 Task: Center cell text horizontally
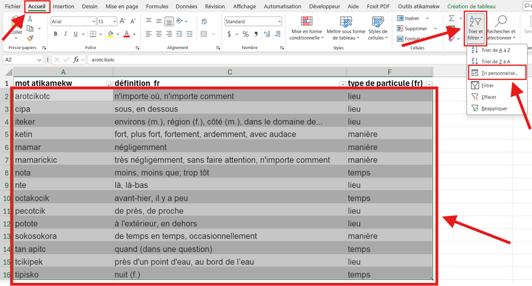point(159,34)
